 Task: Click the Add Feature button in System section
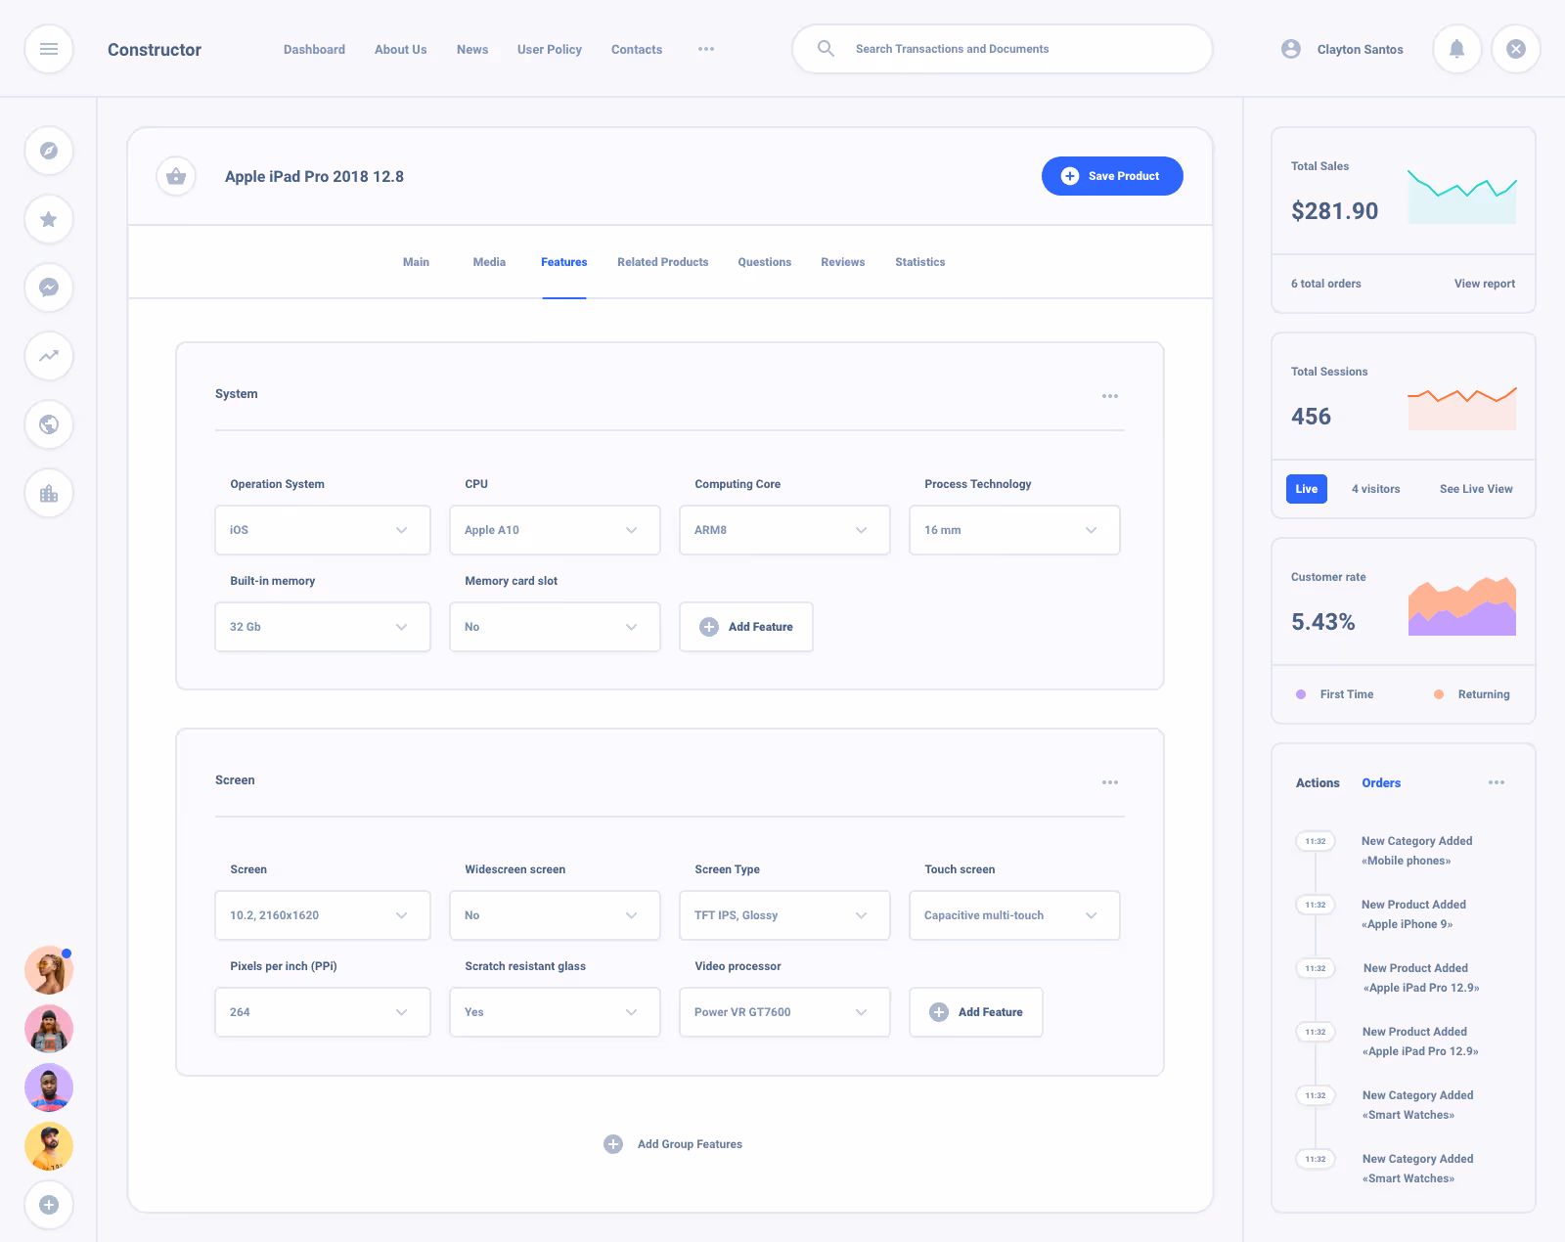[x=745, y=627]
